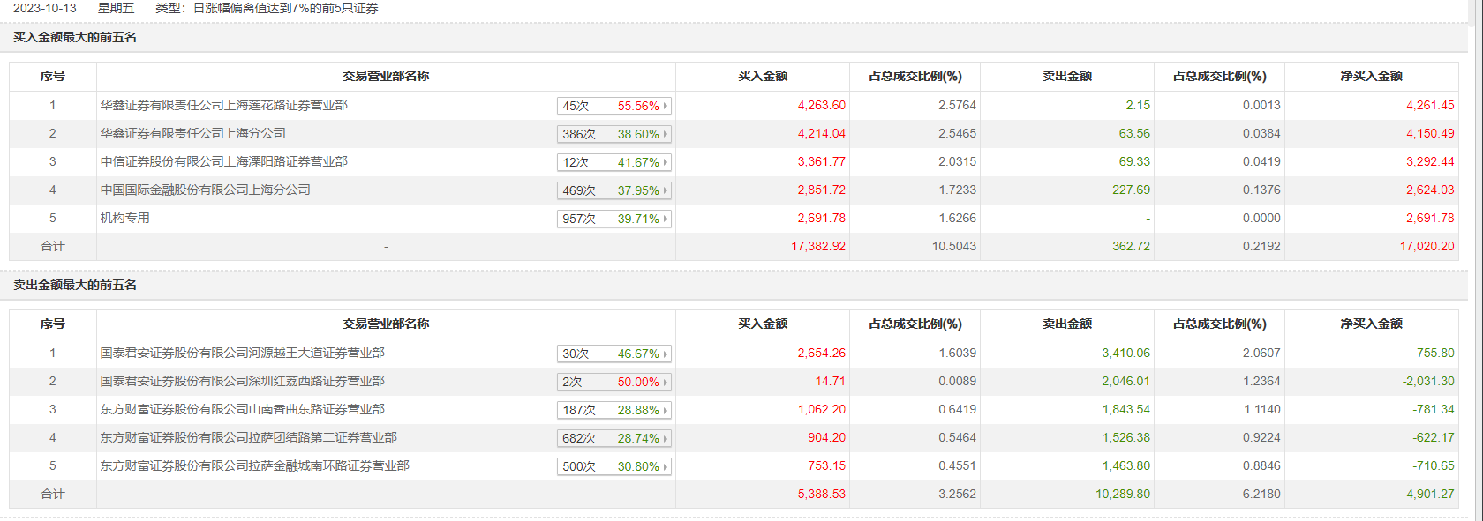The image size is (1483, 521).
Task: Expand the 45次 55.56% stats arrow
Action: point(666,106)
